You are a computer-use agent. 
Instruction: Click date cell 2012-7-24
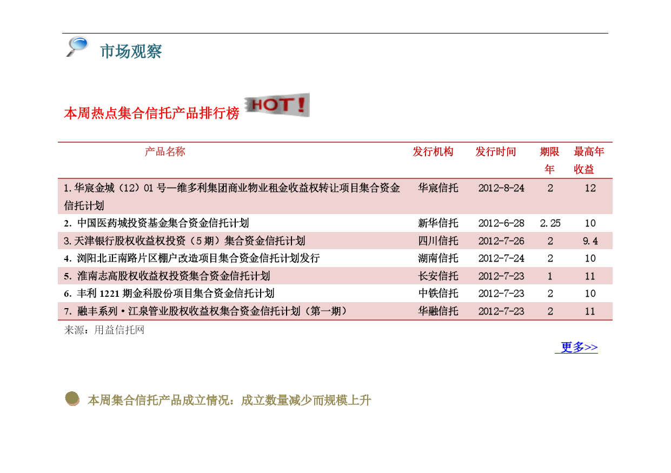coord(501,258)
